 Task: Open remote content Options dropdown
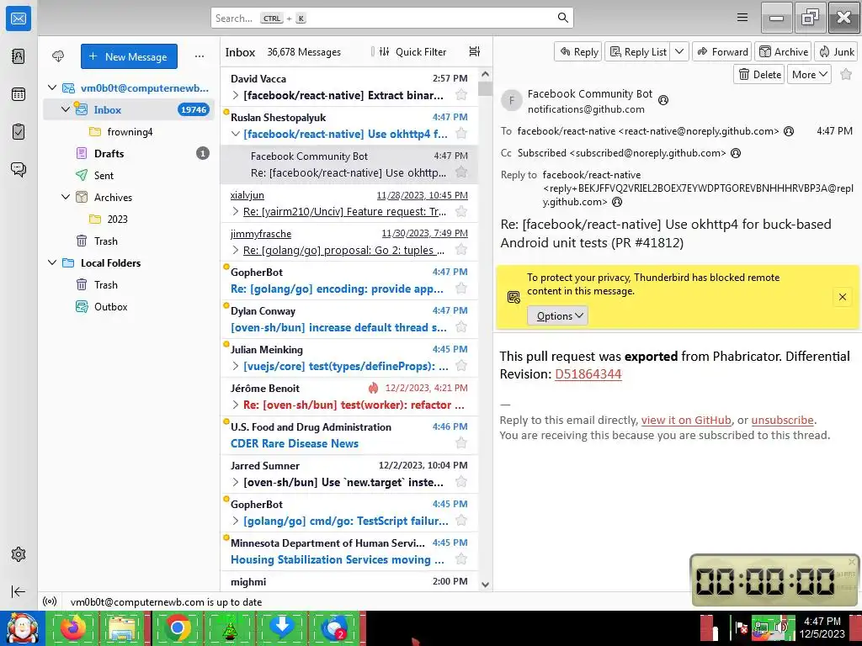click(558, 316)
